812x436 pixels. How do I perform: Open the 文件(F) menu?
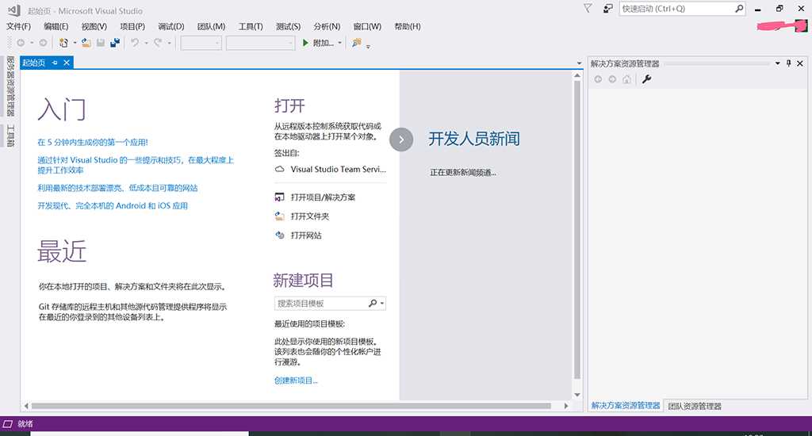pos(19,26)
